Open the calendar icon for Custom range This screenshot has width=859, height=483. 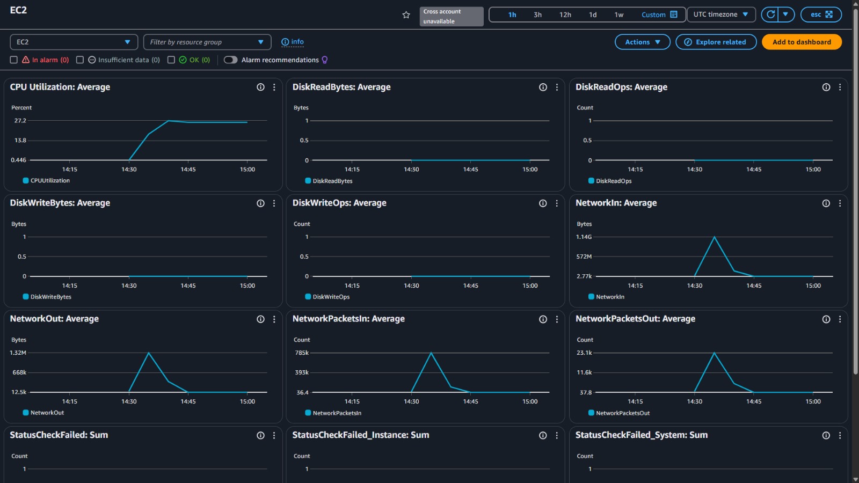click(x=674, y=14)
